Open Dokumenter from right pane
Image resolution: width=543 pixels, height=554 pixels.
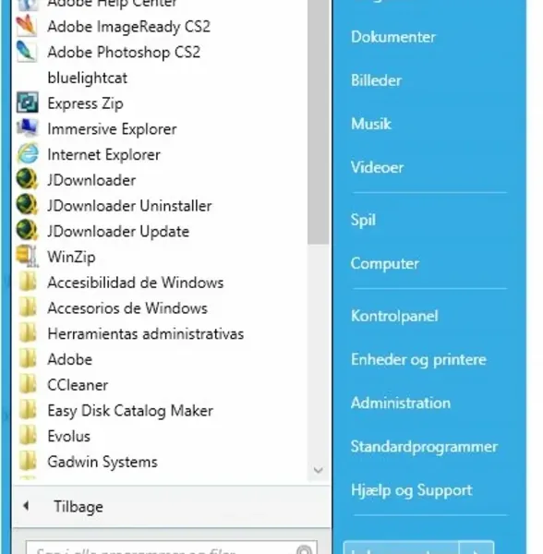click(x=392, y=37)
